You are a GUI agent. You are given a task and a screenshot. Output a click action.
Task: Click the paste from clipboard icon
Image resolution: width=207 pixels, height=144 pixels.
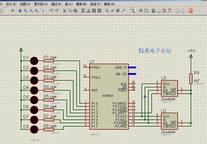(76, 11)
